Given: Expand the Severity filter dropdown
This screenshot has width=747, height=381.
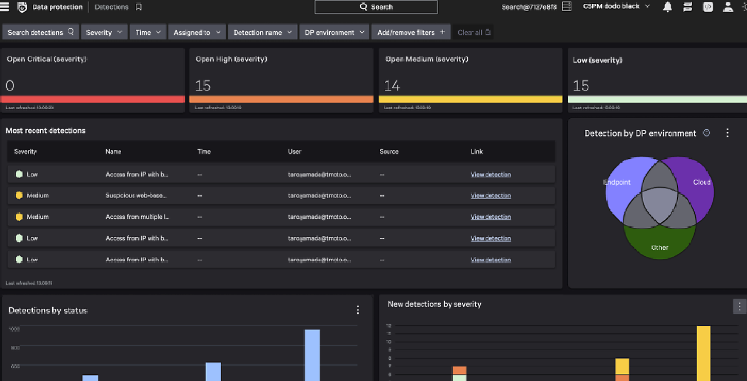Looking at the screenshot, I should [104, 32].
